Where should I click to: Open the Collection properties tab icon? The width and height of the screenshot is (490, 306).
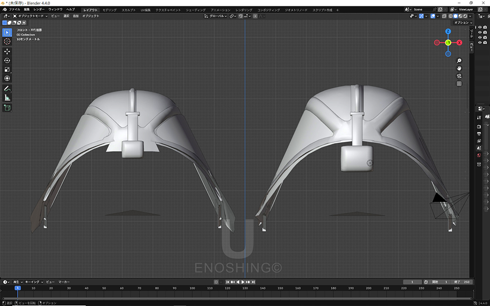point(479,164)
